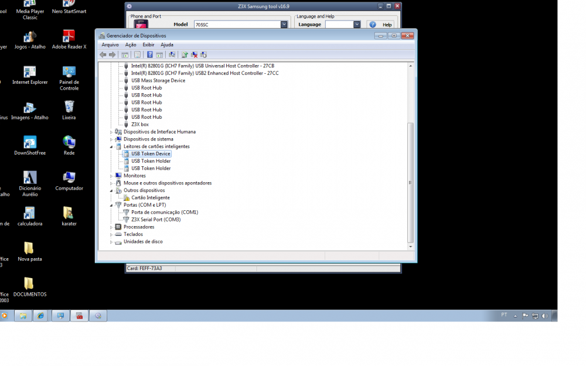Collapse the Portas (COM e LPT) node
This screenshot has height=366, width=586.
111,206
